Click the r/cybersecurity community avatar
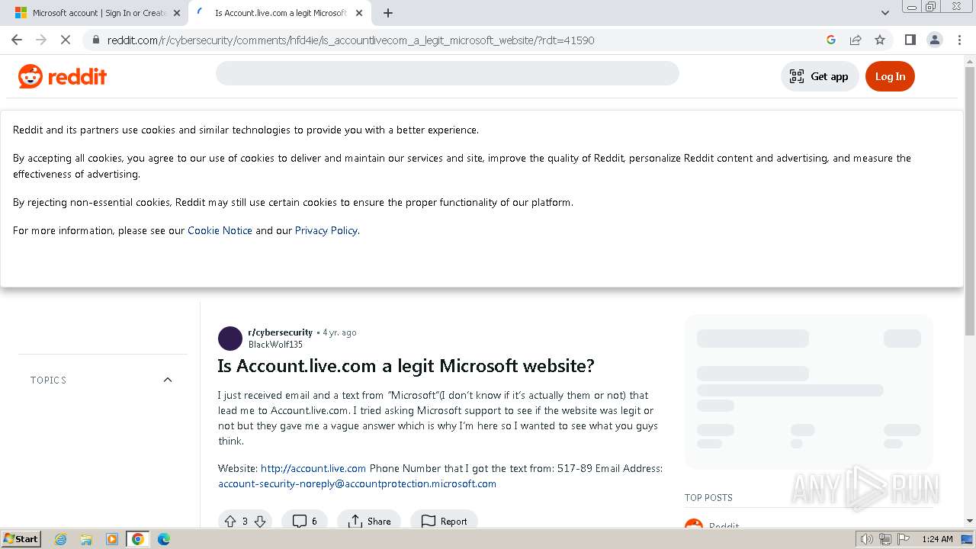The image size is (976, 549). pos(230,339)
